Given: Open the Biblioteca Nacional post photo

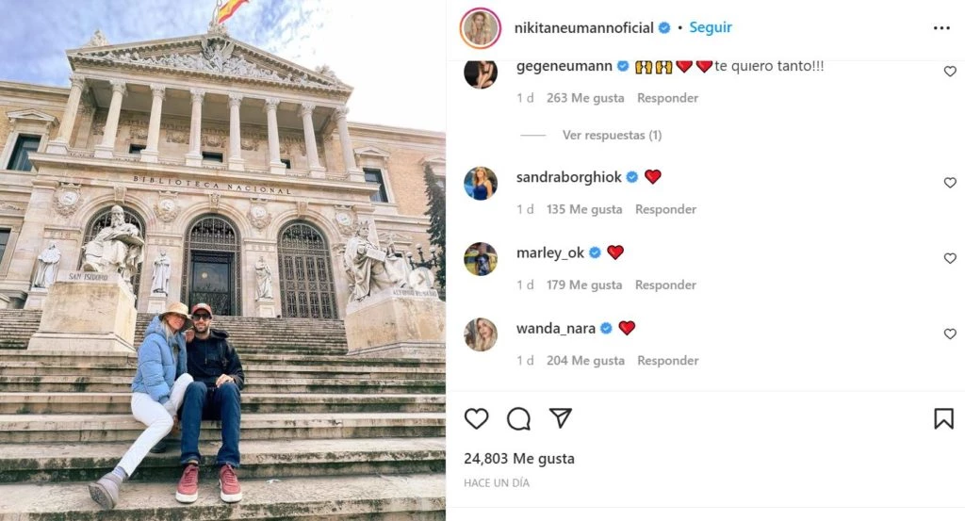Looking at the screenshot, I should click(x=222, y=261).
